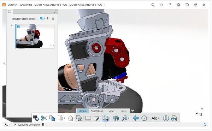212x131 pixels.
Task: Toggle the interference markup switch
Action: 42,18
